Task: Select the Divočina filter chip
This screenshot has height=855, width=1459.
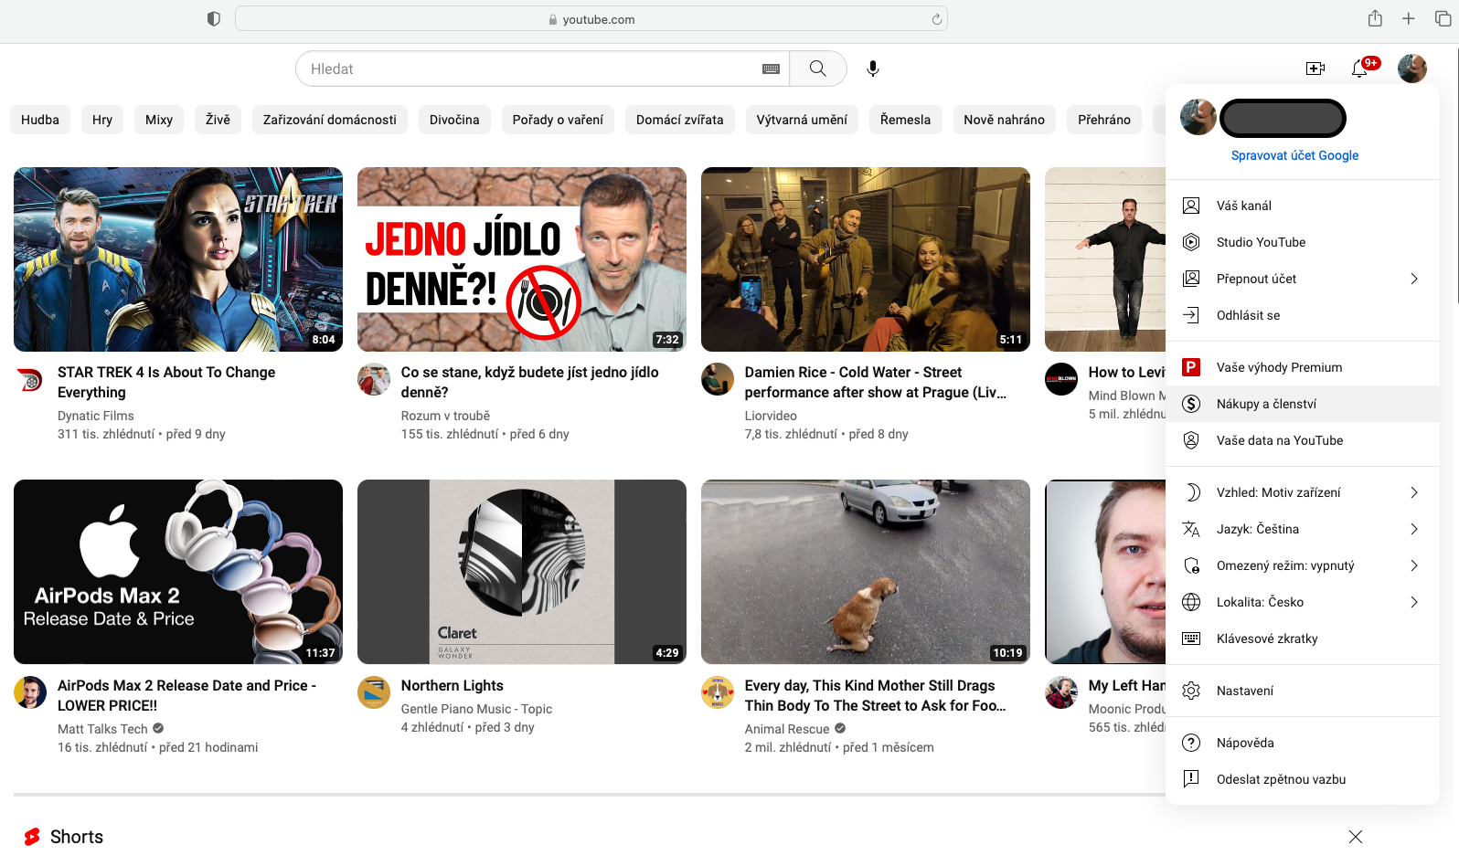Action: click(454, 120)
